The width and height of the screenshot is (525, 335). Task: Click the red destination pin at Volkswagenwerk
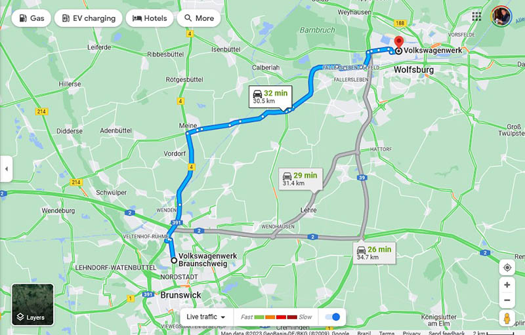coord(398,43)
